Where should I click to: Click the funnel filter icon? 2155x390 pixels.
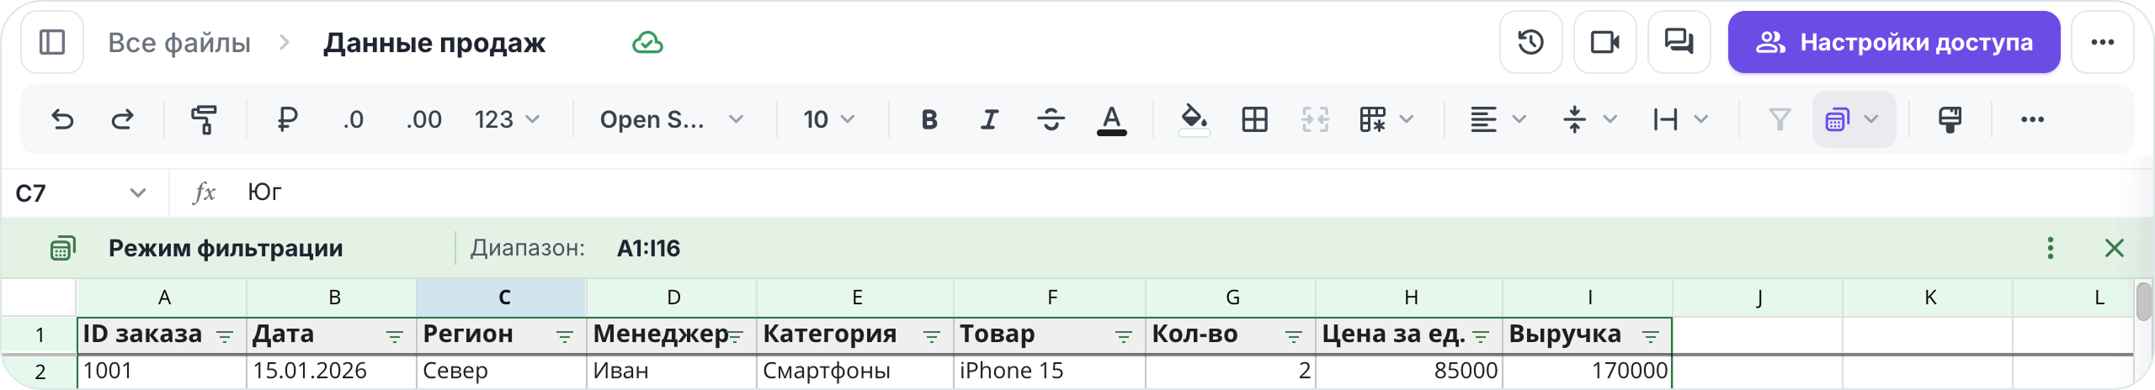click(x=1780, y=119)
